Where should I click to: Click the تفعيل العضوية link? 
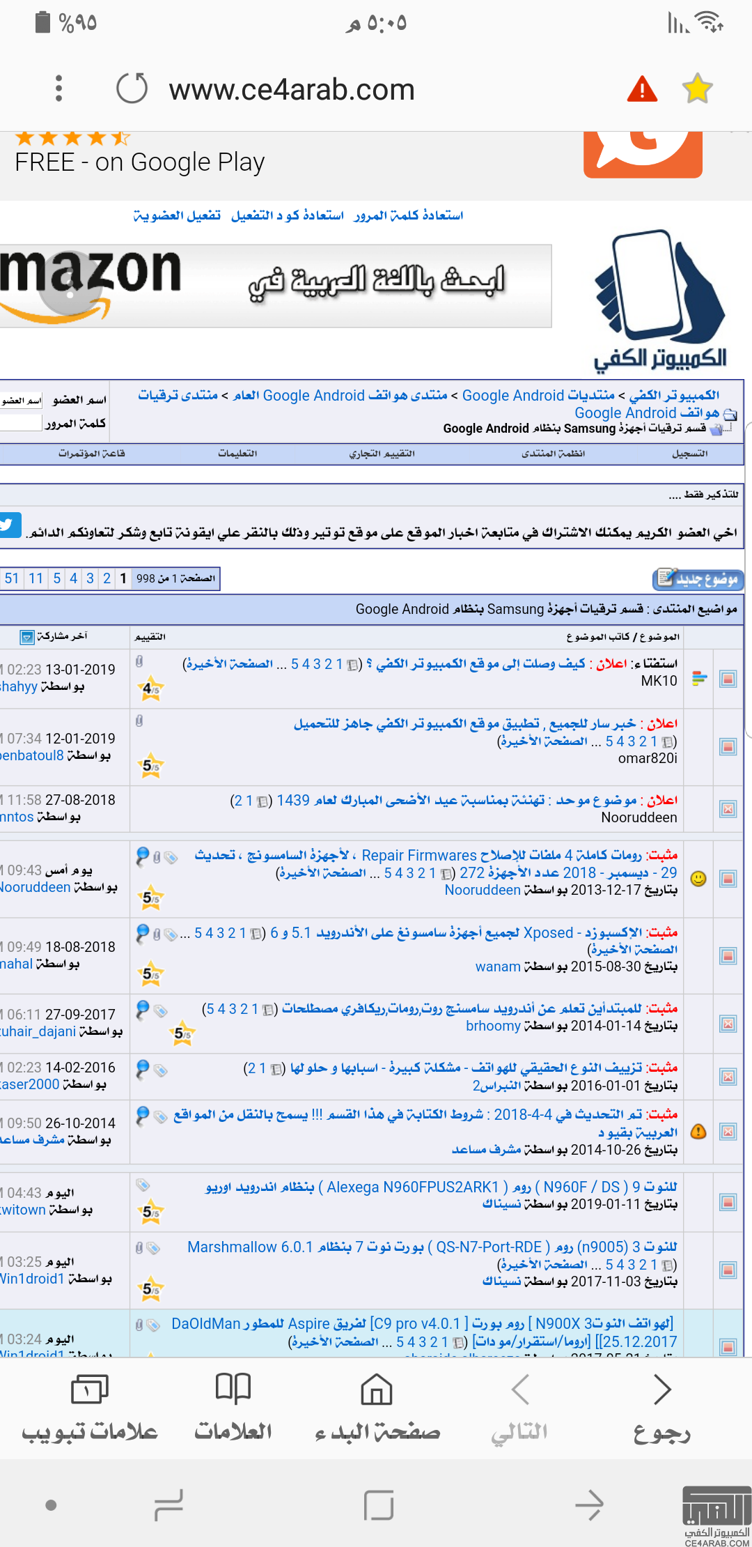tap(177, 215)
